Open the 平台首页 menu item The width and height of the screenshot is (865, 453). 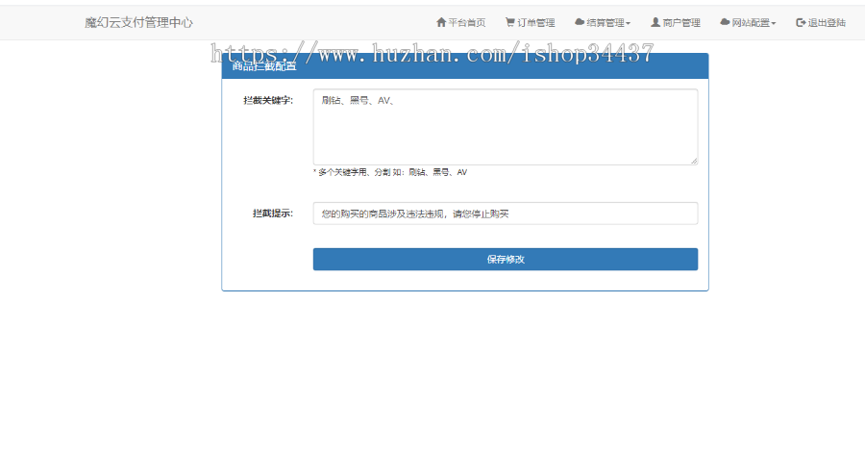click(467, 22)
